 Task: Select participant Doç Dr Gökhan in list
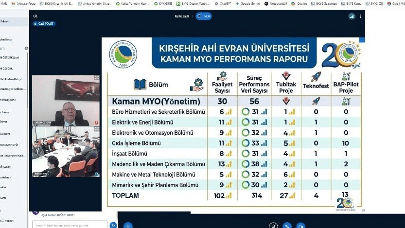tap(13, 89)
